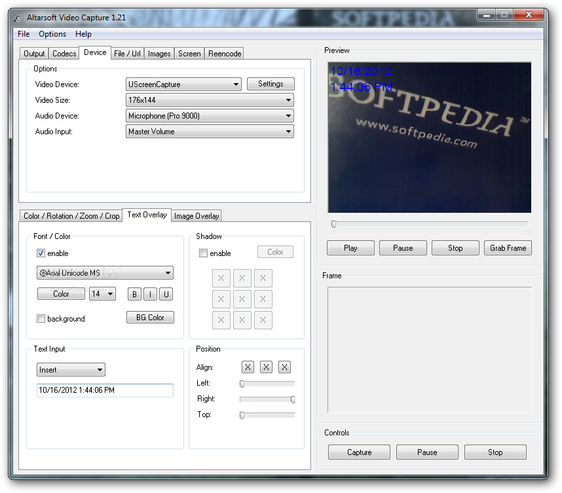Click the Bold (B) font style button

(x=134, y=294)
